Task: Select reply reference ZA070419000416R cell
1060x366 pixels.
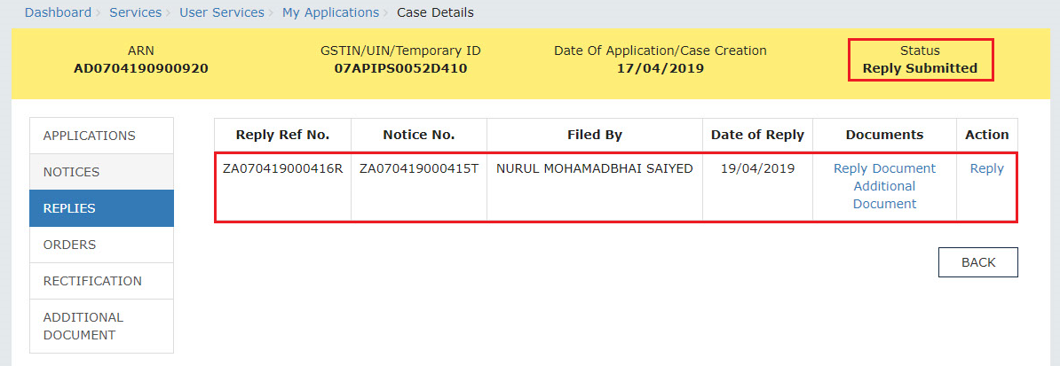Action: (x=282, y=168)
